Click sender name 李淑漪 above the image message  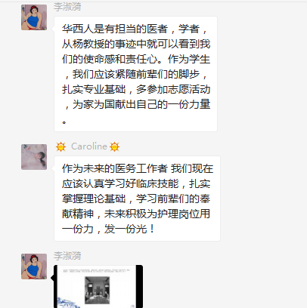[x=67, y=256]
